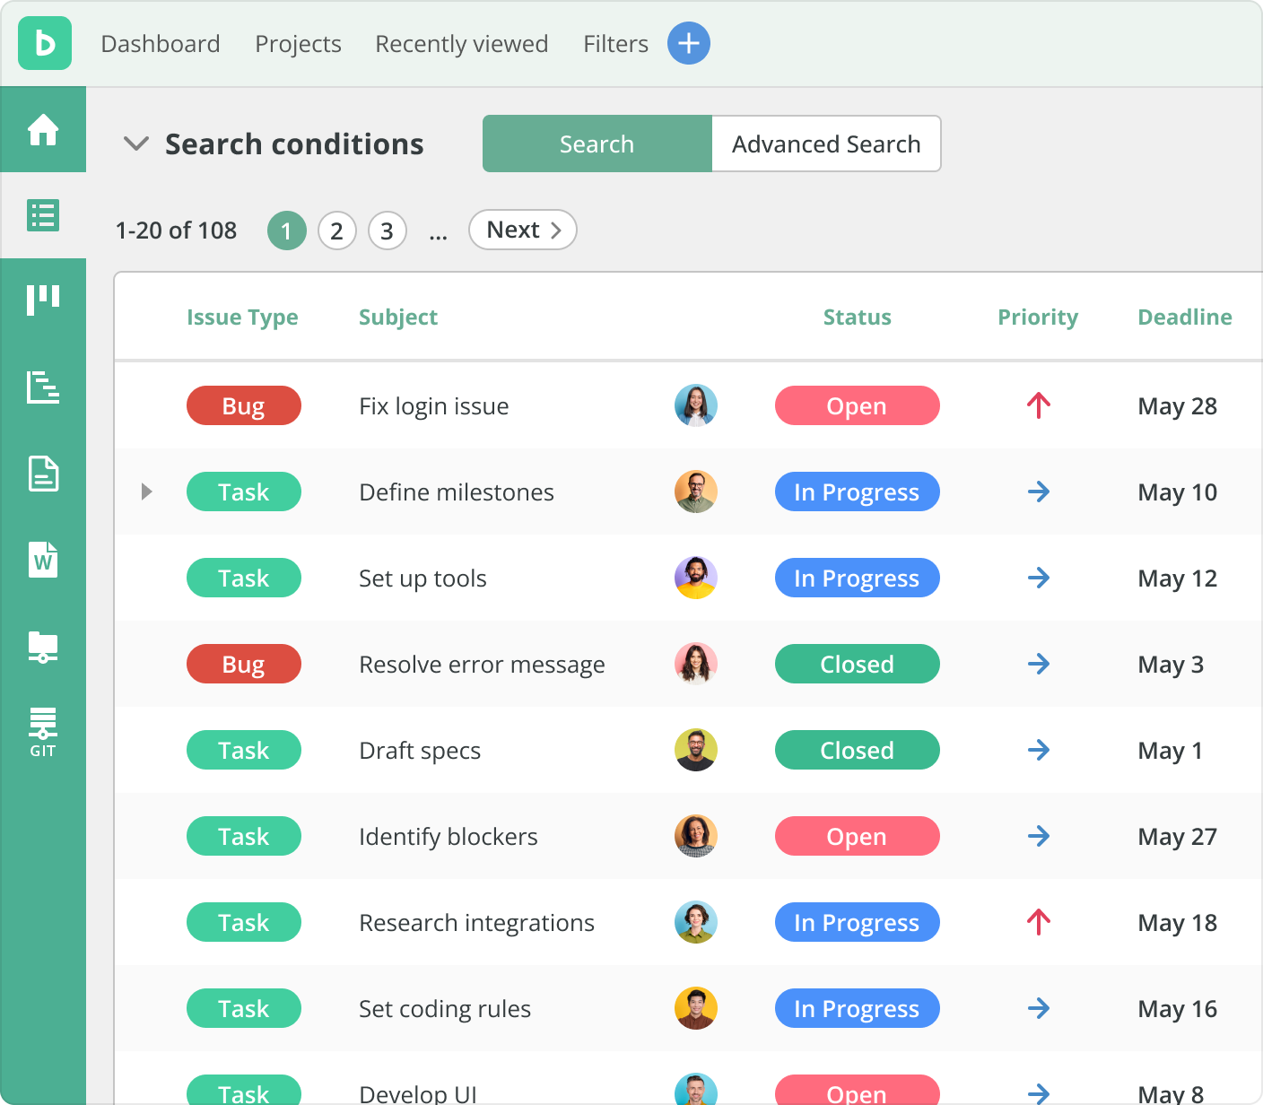Open the Home sidebar icon
The width and height of the screenshot is (1263, 1105).
click(43, 130)
